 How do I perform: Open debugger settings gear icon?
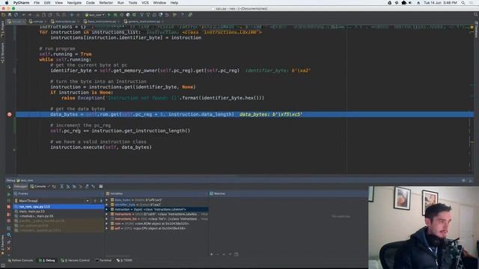9,235
